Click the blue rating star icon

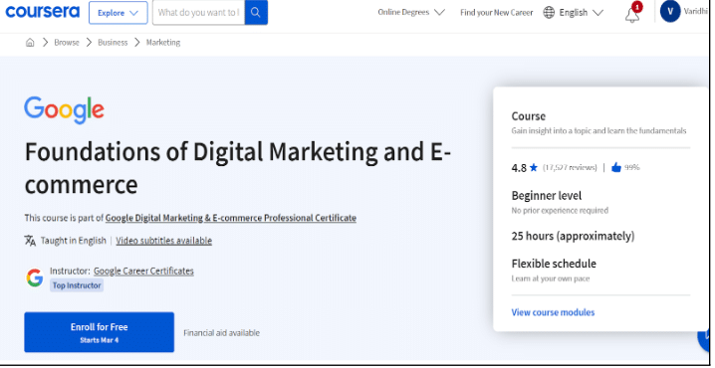coord(534,168)
